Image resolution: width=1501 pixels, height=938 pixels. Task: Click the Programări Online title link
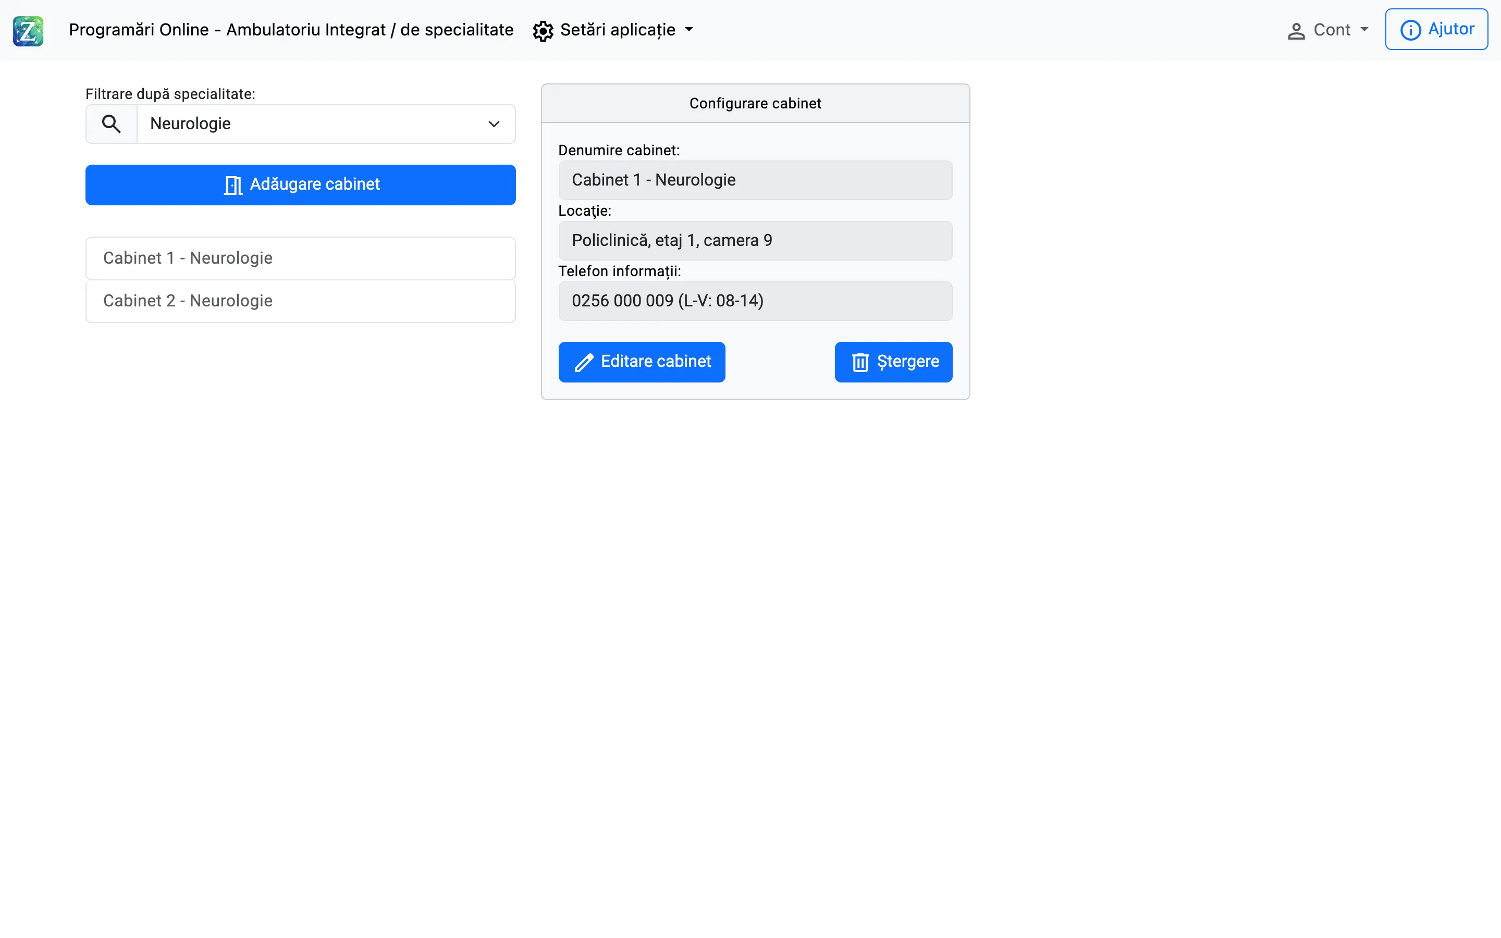(291, 30)
